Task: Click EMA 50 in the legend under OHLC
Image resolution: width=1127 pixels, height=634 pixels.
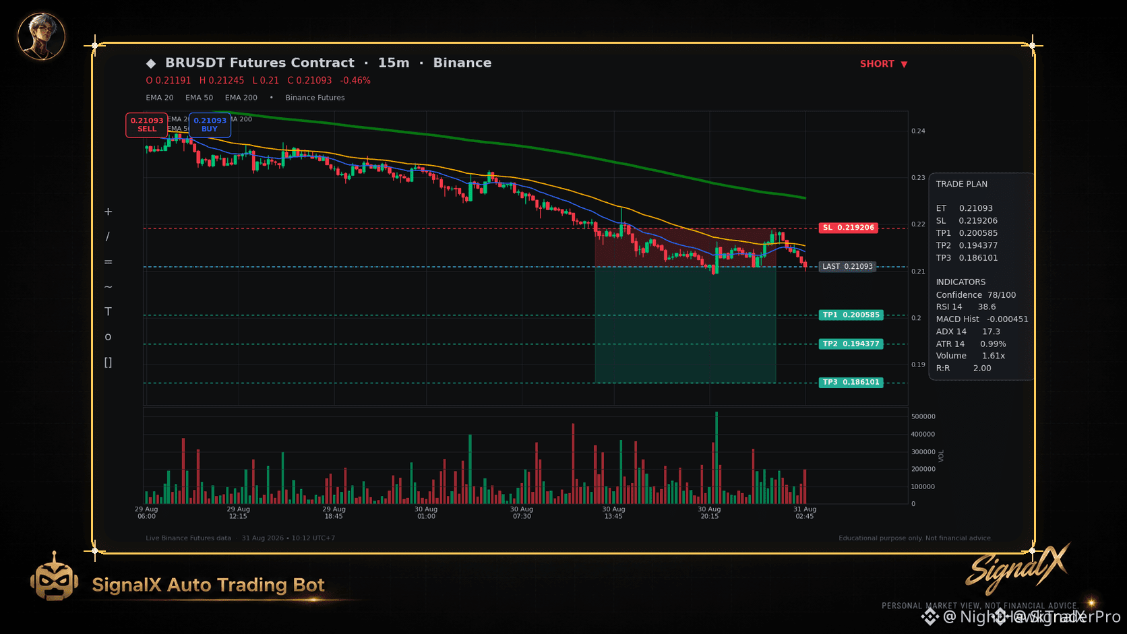Action: (200, 98)
